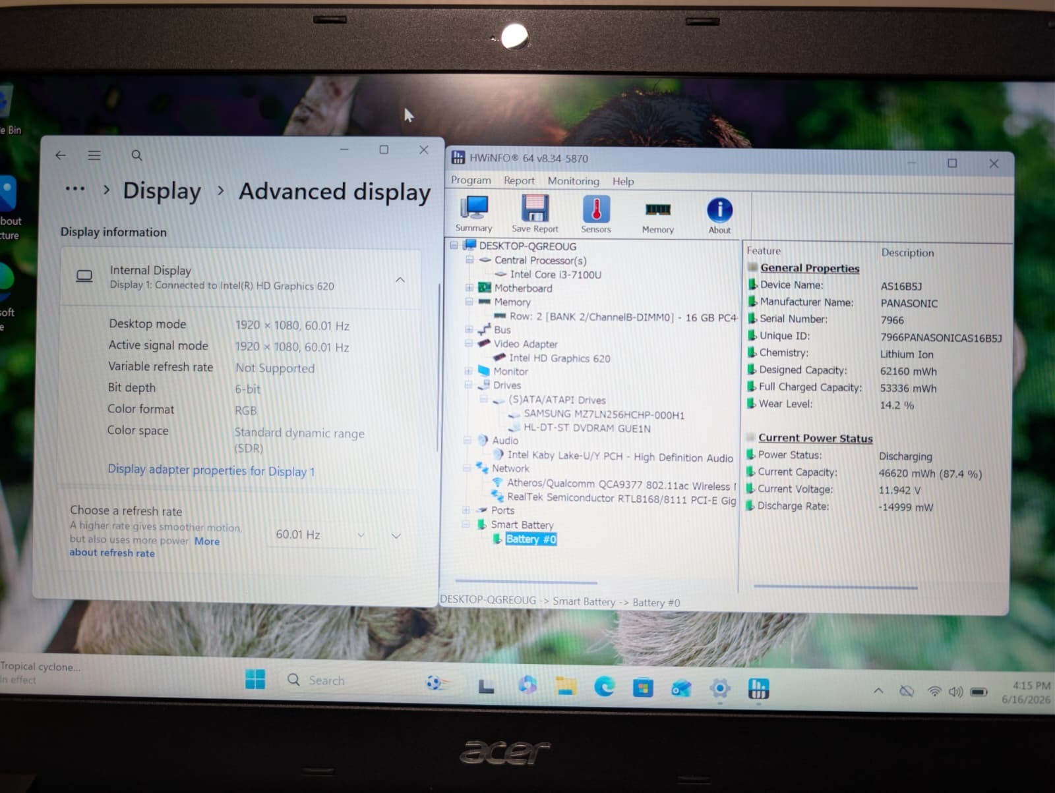Select Intel HD Graphics 620 tree item

coord(559,358)
